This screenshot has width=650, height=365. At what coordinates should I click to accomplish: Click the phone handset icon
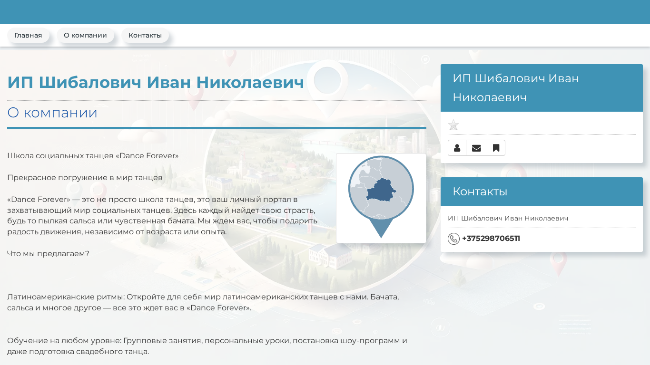[x=453, y=239]
